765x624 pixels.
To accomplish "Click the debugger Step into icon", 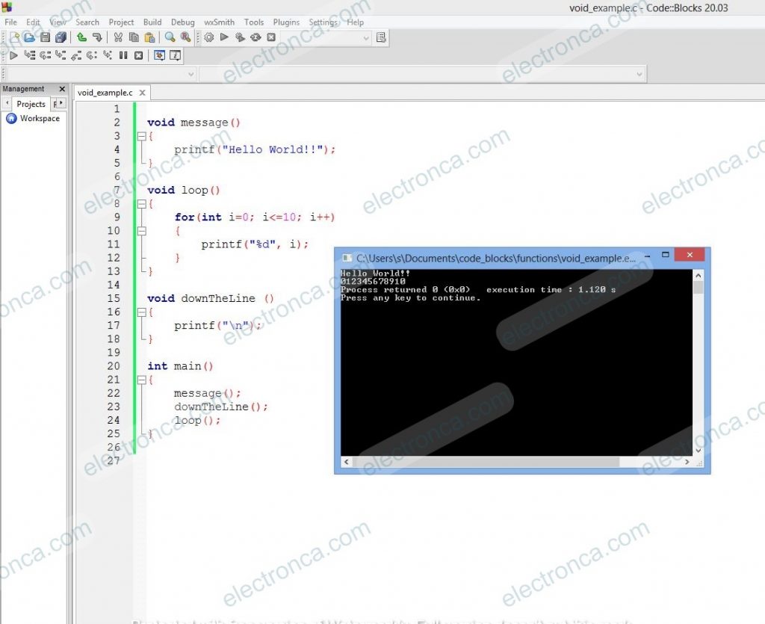I will pos(61,55).
